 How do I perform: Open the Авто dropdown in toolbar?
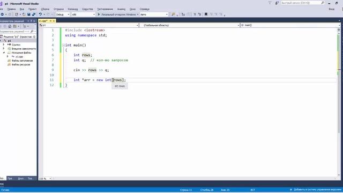coord(154,14)
